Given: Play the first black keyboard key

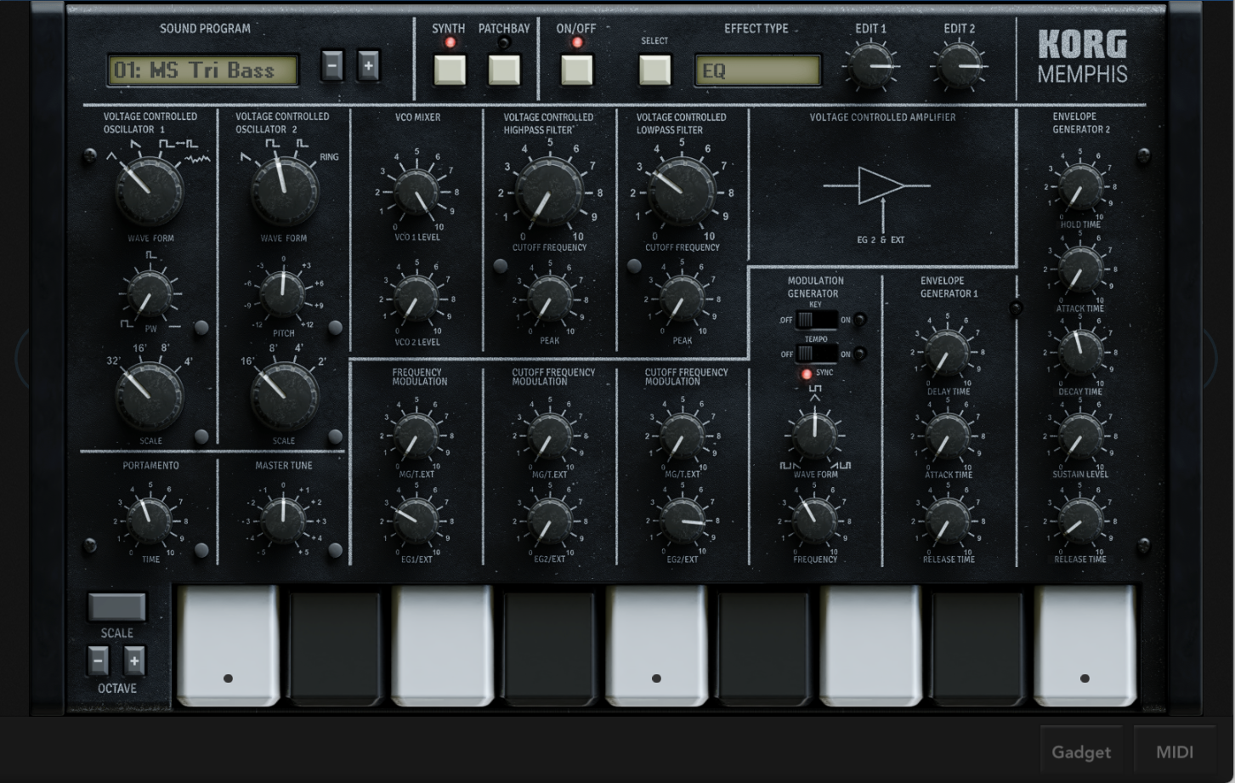Looking at the screenshot, I should tap(335, 648).
